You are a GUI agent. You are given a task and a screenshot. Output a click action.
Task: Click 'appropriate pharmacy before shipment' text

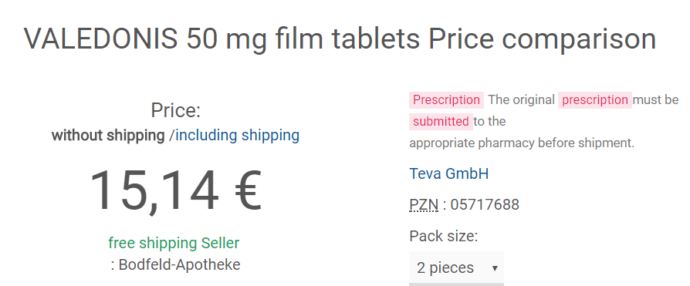(x=522, y=143)
